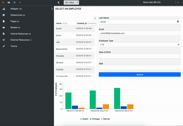
Task: Expand the dropdown arrow at top right
Action: pyautogui.click(x=178, y=2)
